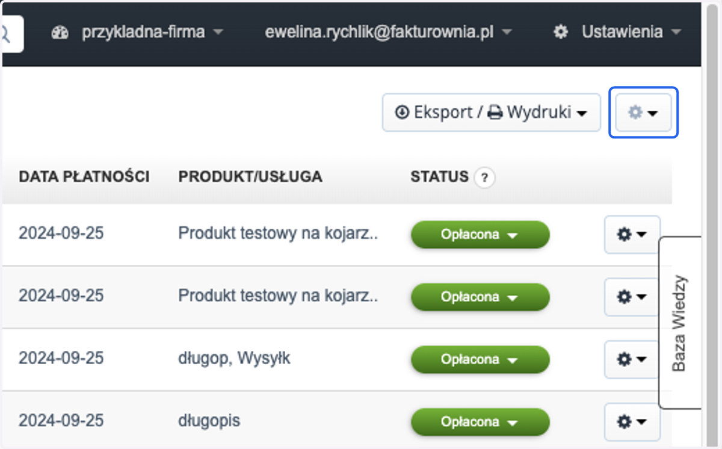Screen dimensions: 722x449
Task: Open the highlighted table settings gear dropdown
Action: pyautogui.click(x=644, y=113)
